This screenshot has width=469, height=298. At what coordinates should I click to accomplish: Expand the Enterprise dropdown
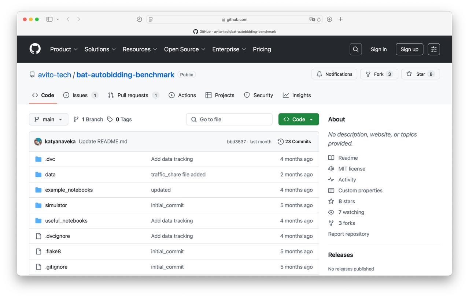[229, 49]
